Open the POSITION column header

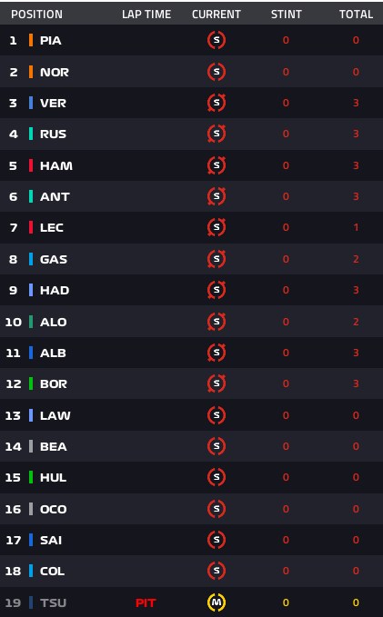tap(36, 15)
